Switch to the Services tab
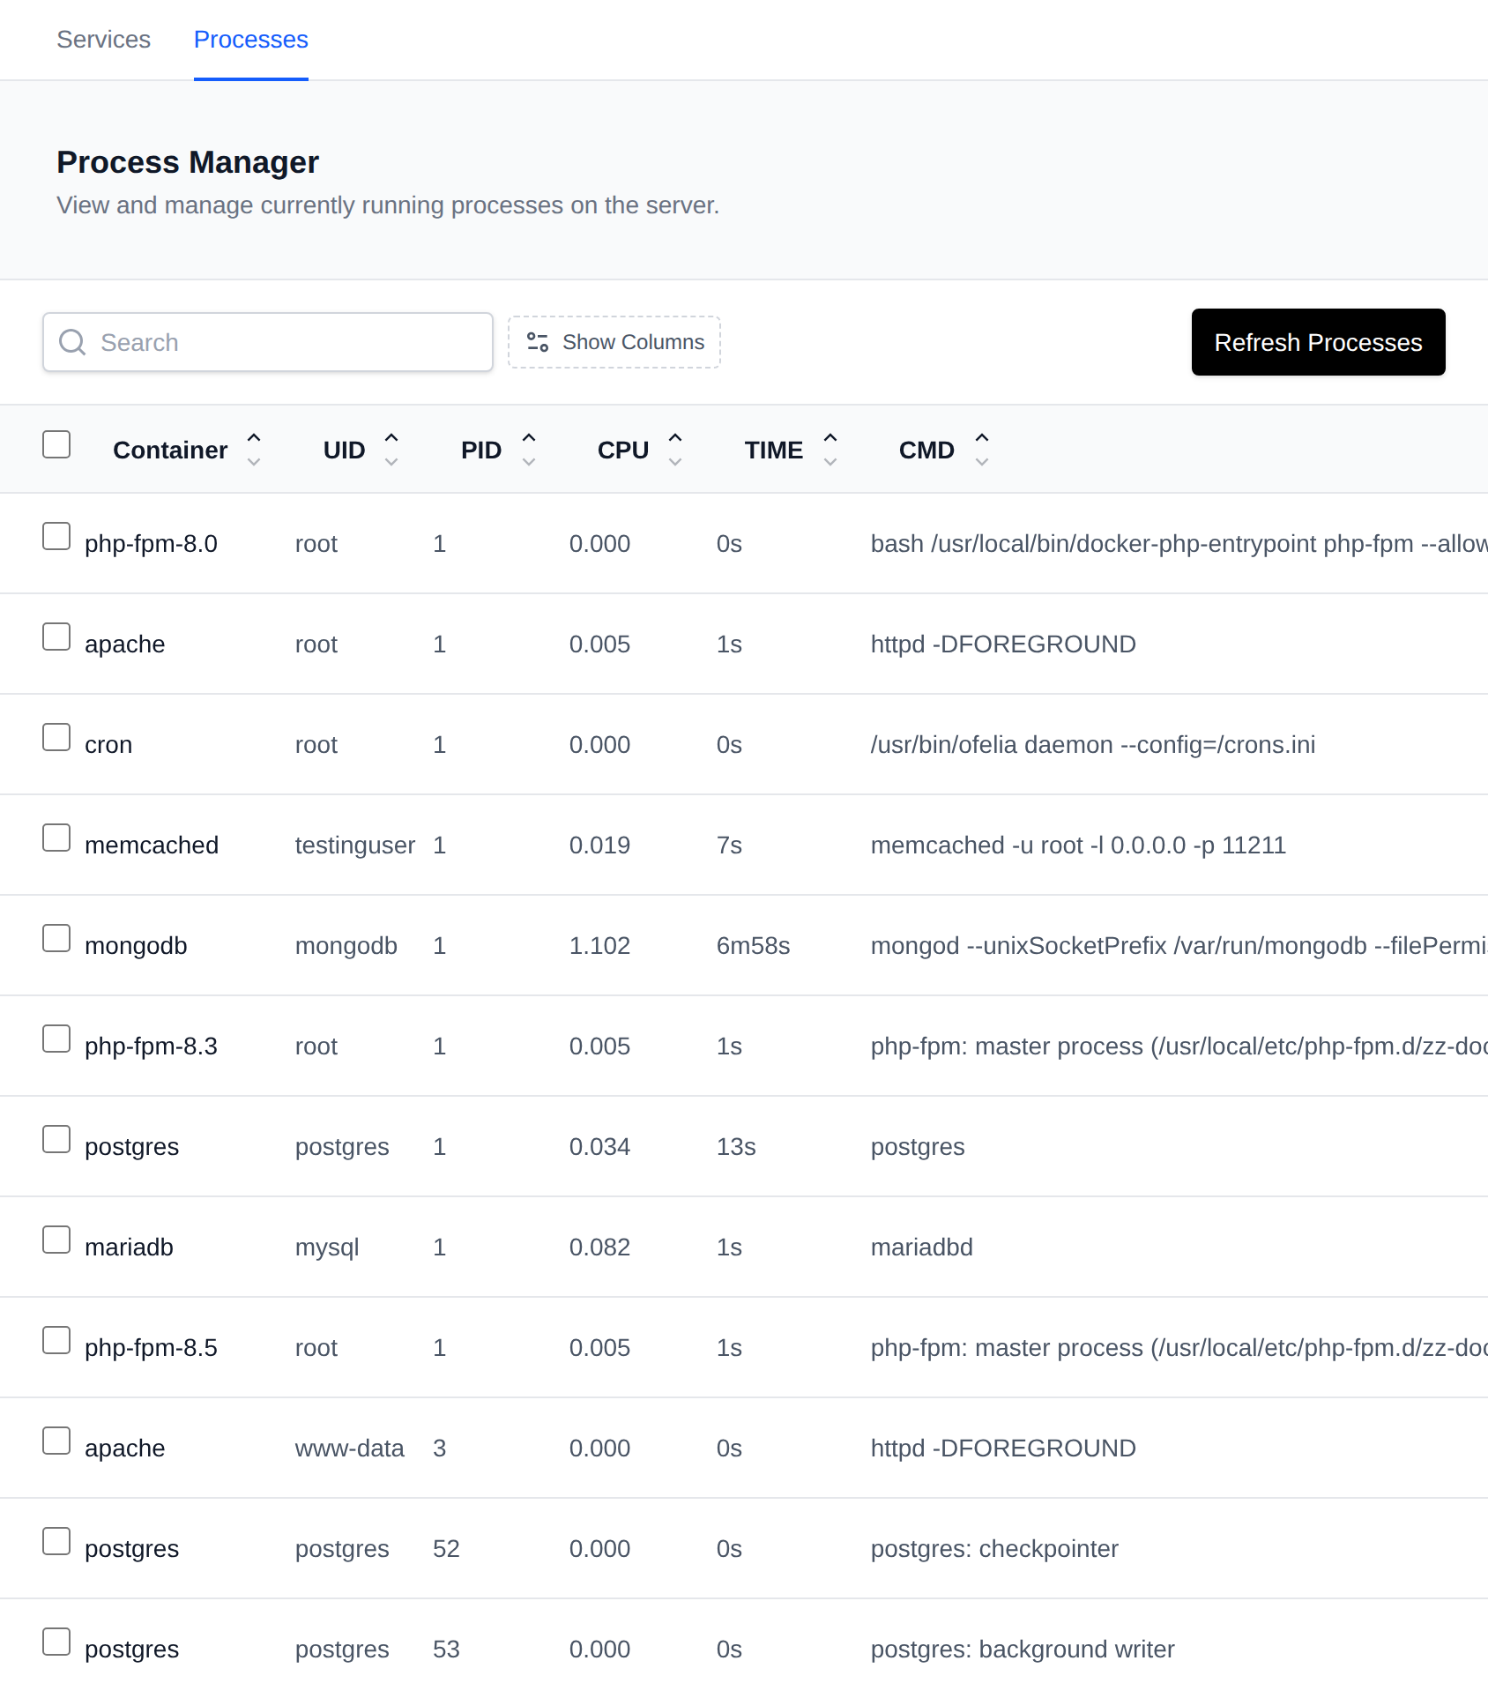The height and width of the screenshot is (1698, 1488). (x=103, y=40)
